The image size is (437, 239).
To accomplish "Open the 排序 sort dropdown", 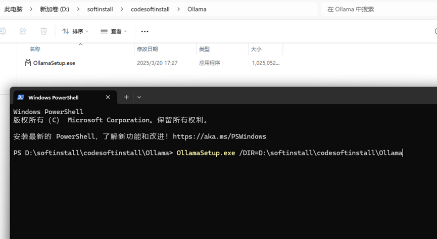I will click(75, 31).
